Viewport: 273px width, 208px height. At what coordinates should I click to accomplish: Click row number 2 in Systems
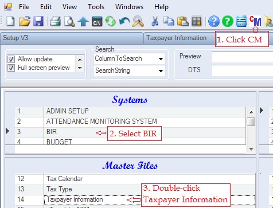(x=29, y=121)
